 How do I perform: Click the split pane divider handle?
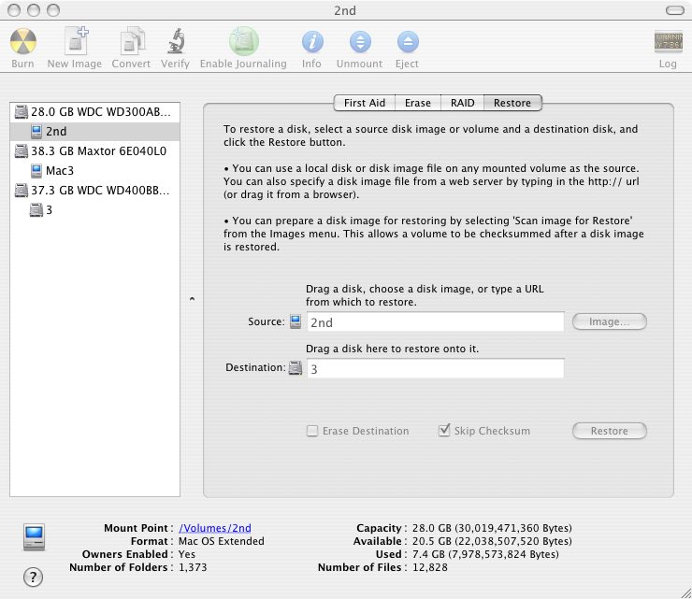click(x=192, y=299)
